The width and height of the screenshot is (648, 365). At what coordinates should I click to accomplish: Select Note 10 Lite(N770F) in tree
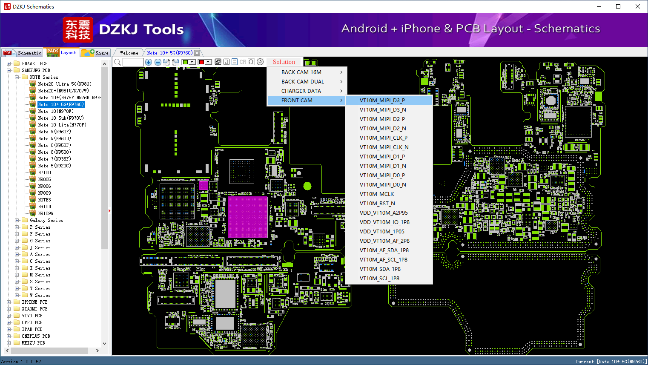pyautogui.click(x=62, y=125)
